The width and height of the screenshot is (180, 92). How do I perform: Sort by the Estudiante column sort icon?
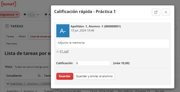[39, 75]
